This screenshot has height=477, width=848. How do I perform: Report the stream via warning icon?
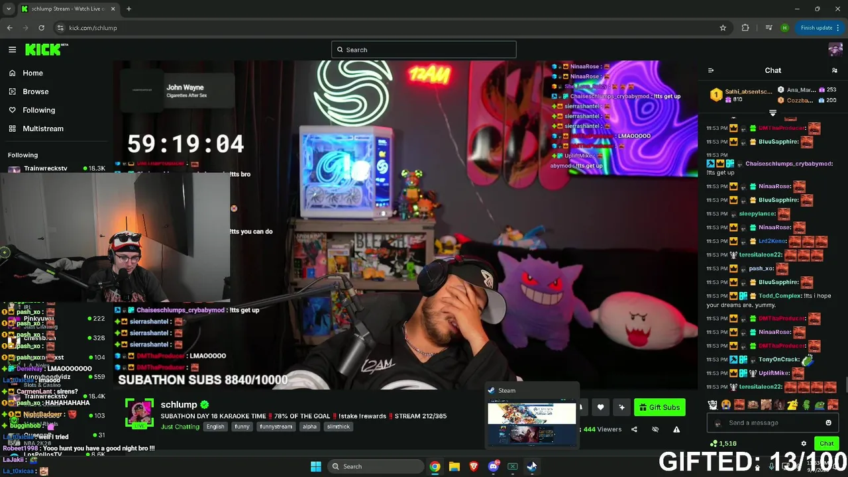(x=676, y=429)
